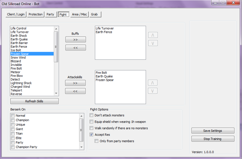Image resolution: width=242 pixels, height=159 pixels.
Task: Select Charged Wind skill
Action: coord(32,87)
